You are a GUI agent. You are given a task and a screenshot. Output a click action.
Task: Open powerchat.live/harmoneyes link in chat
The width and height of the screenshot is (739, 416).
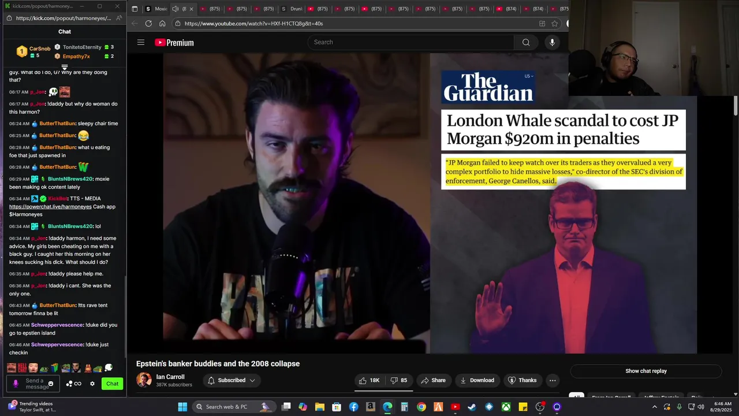(x=50, y=206)
